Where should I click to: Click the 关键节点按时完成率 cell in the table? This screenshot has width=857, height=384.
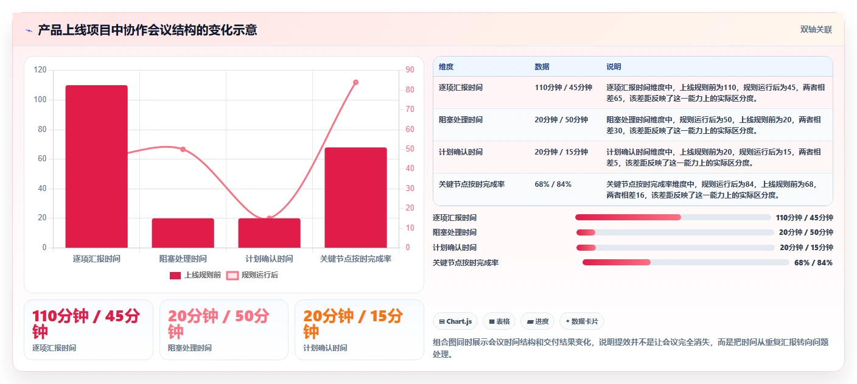472,184
